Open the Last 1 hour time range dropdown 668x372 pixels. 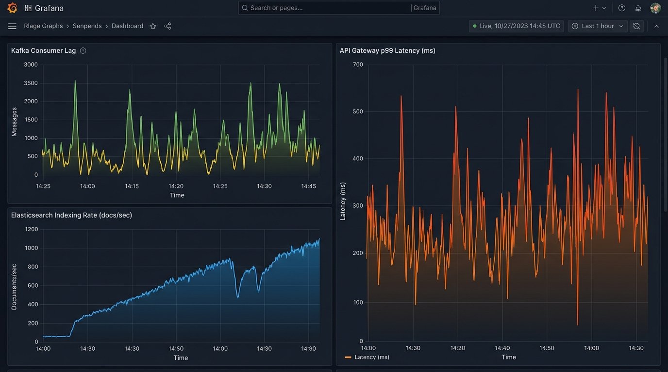pos(598,26)
